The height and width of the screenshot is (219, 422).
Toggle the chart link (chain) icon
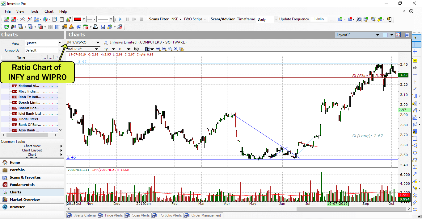[137, 49]
